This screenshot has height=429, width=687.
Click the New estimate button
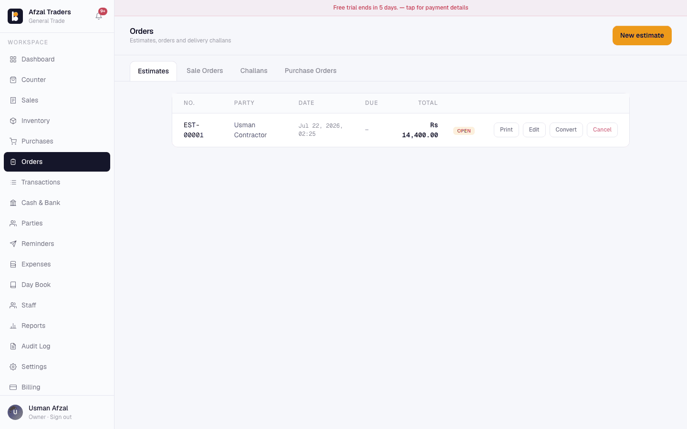pos(642,36)
